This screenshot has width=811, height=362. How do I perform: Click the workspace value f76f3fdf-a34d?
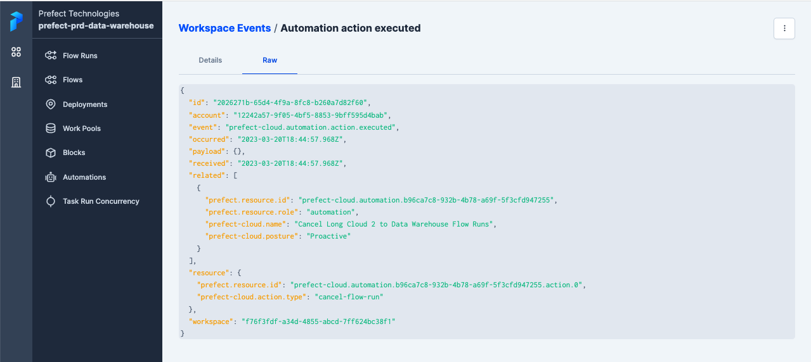pyautogui.click(x=318, y=321)
